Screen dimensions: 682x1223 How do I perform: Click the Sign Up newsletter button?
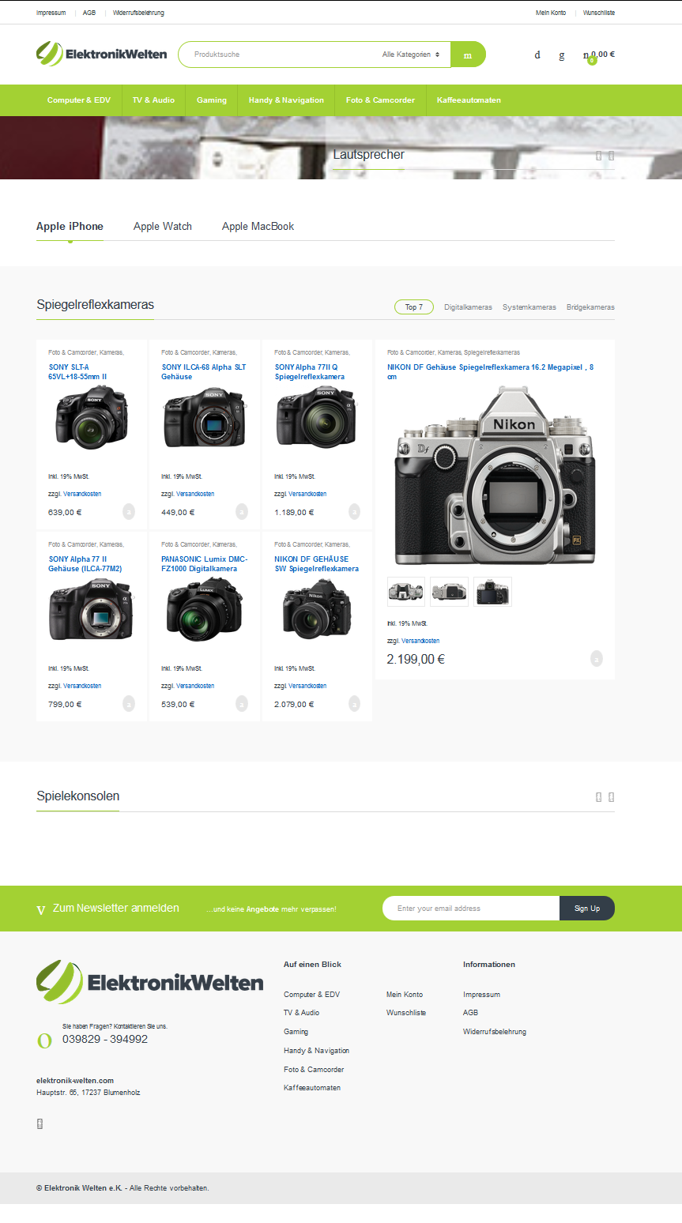tap(587, 909)
